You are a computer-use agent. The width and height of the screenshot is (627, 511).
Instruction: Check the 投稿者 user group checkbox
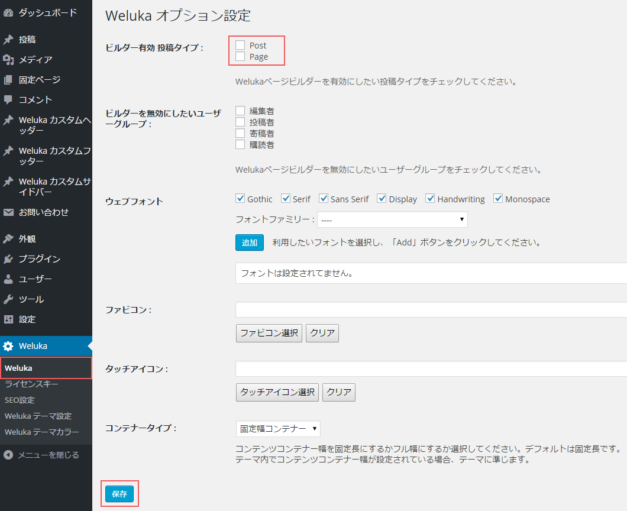tap(240, 122)
